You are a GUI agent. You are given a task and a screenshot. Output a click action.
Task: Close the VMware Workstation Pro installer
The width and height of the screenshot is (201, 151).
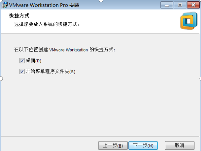pos(193,5)
